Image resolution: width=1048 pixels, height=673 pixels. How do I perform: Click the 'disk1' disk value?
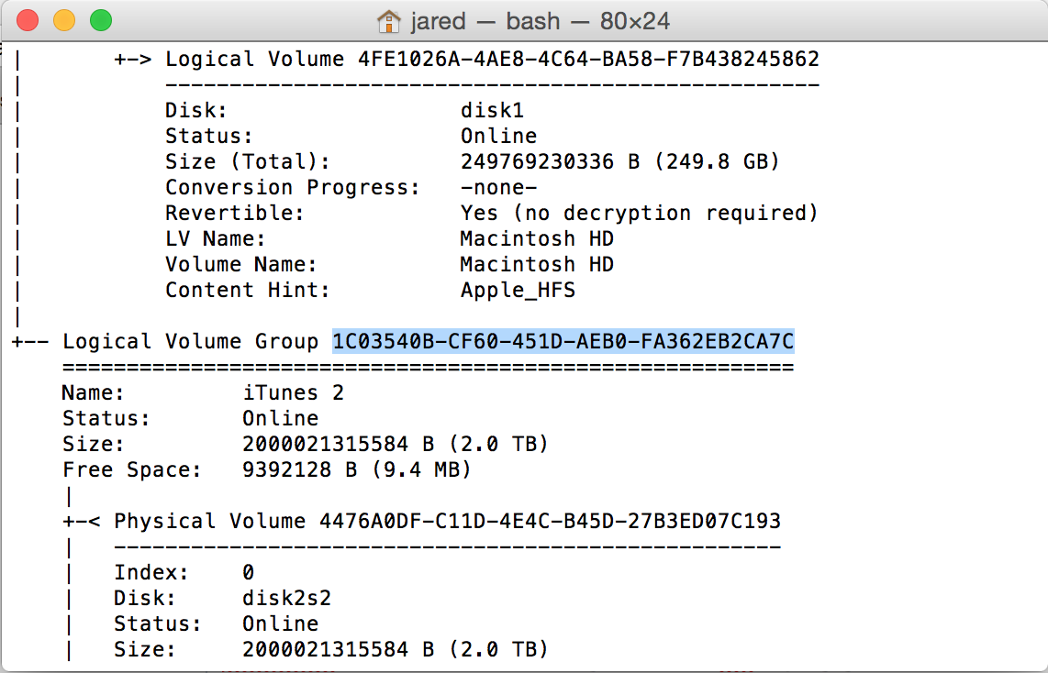tap(493, 110)
